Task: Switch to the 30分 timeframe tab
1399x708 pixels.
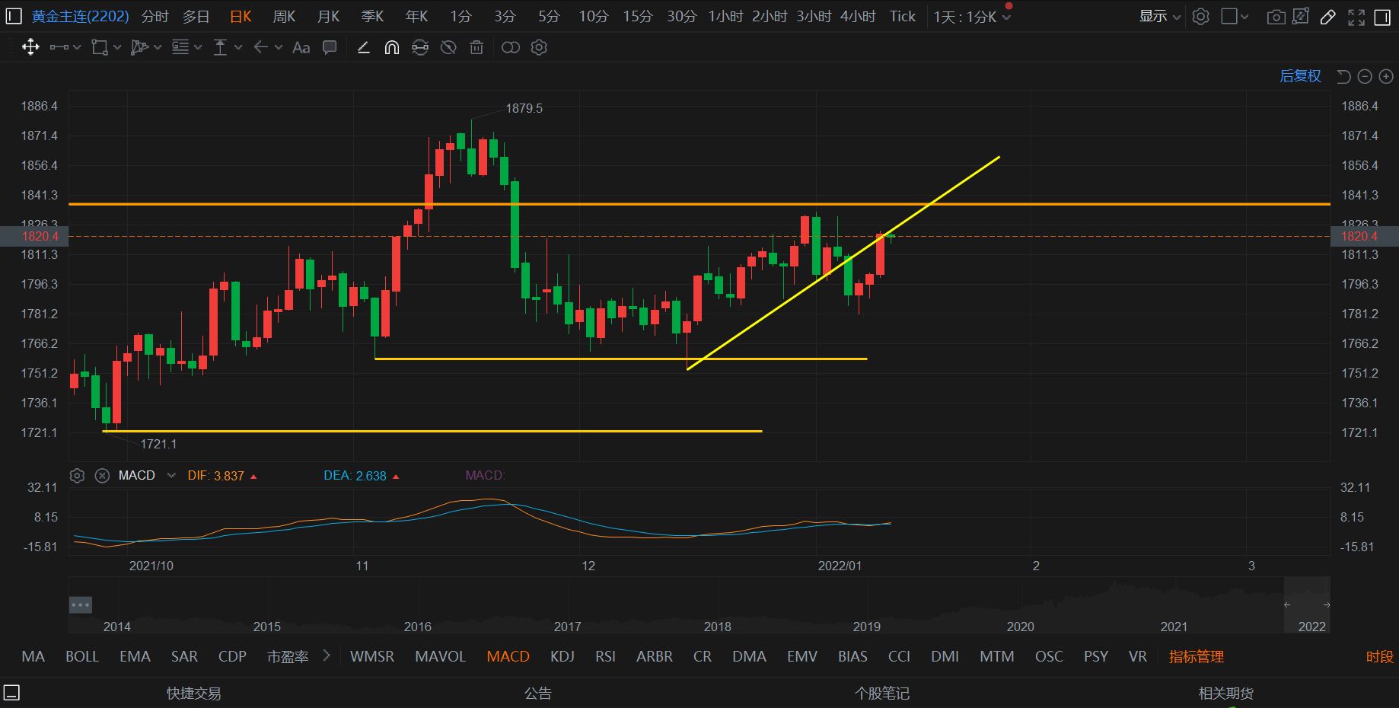Action: 682,16
